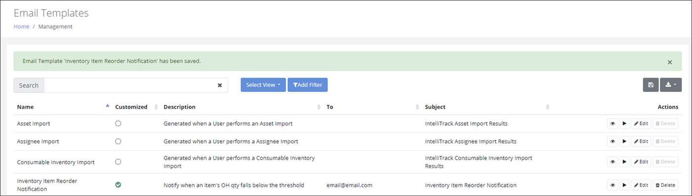Image resolution: width=692 pixels, height=196 pixels.
Task: Sort table by Subject column
Action: pos(487,107)
